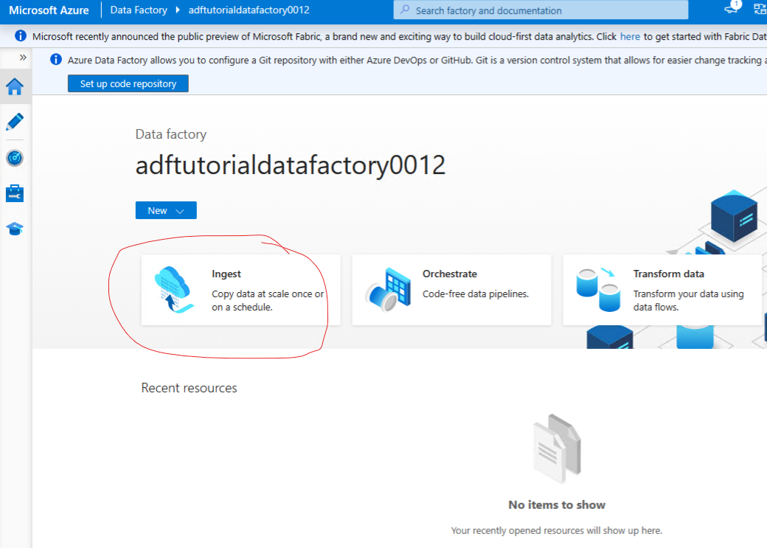Click Data Factory breadcrumb
767x548 pixels.
click(139, 10)
